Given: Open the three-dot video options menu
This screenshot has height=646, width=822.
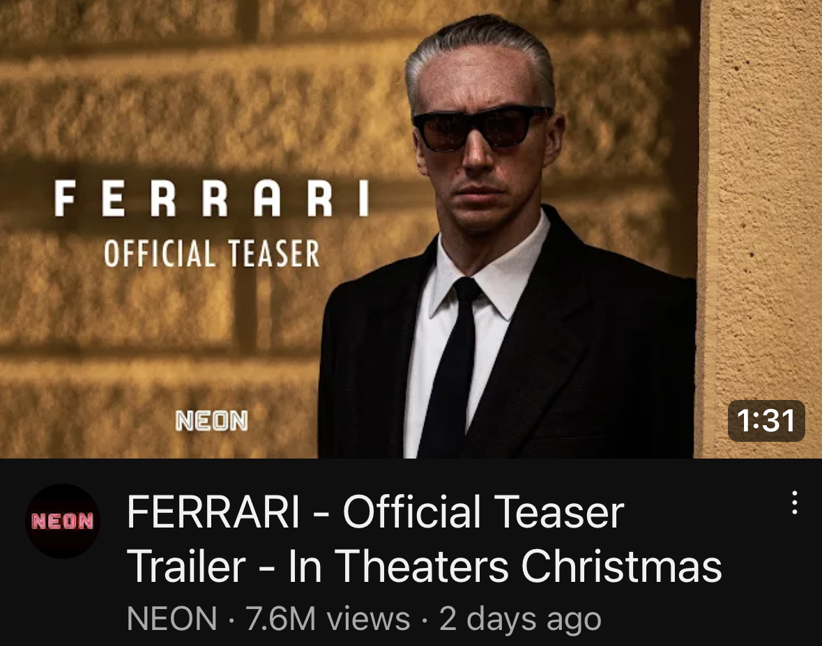Looking at the screenshot, I should [x=795, y=503].
